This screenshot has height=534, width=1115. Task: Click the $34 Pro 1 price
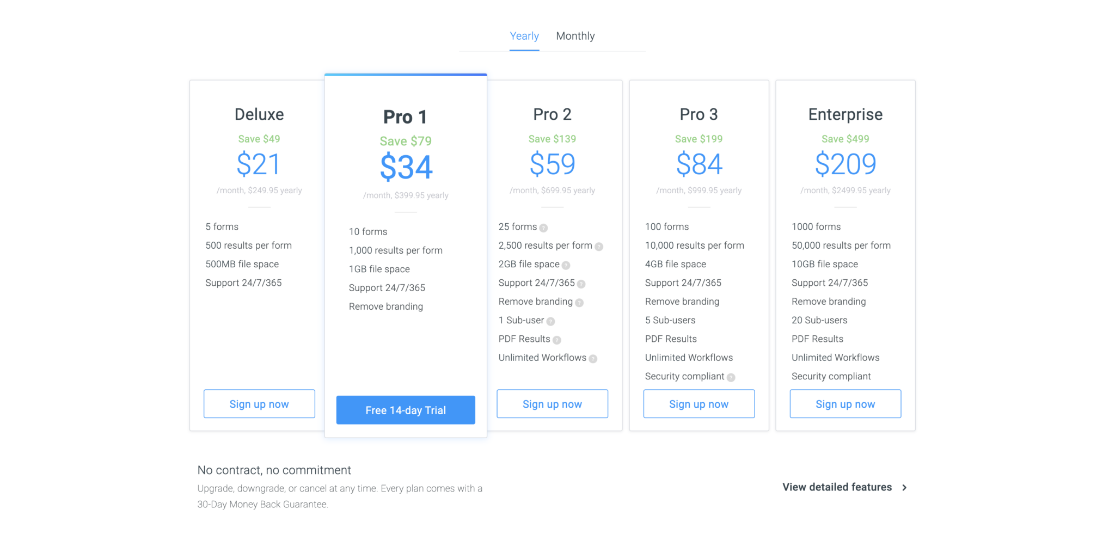pos(406,167)
